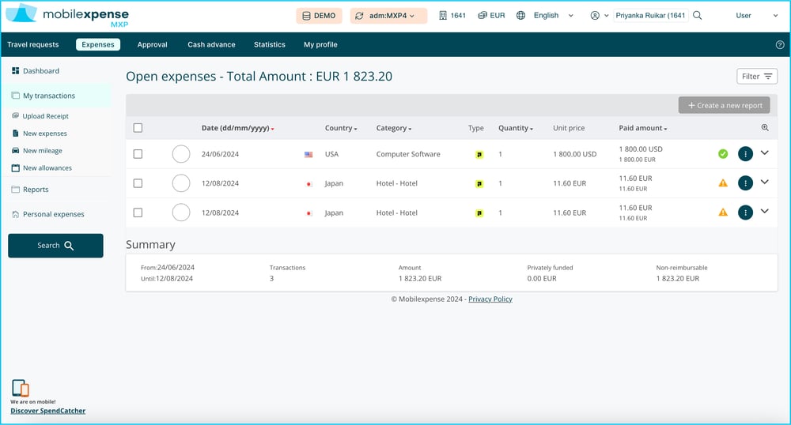Click the search icon beside the user name
791x425 pixels.
697,16
